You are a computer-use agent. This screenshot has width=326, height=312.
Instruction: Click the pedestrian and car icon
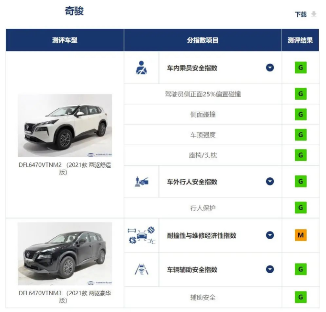click(142, 182)
